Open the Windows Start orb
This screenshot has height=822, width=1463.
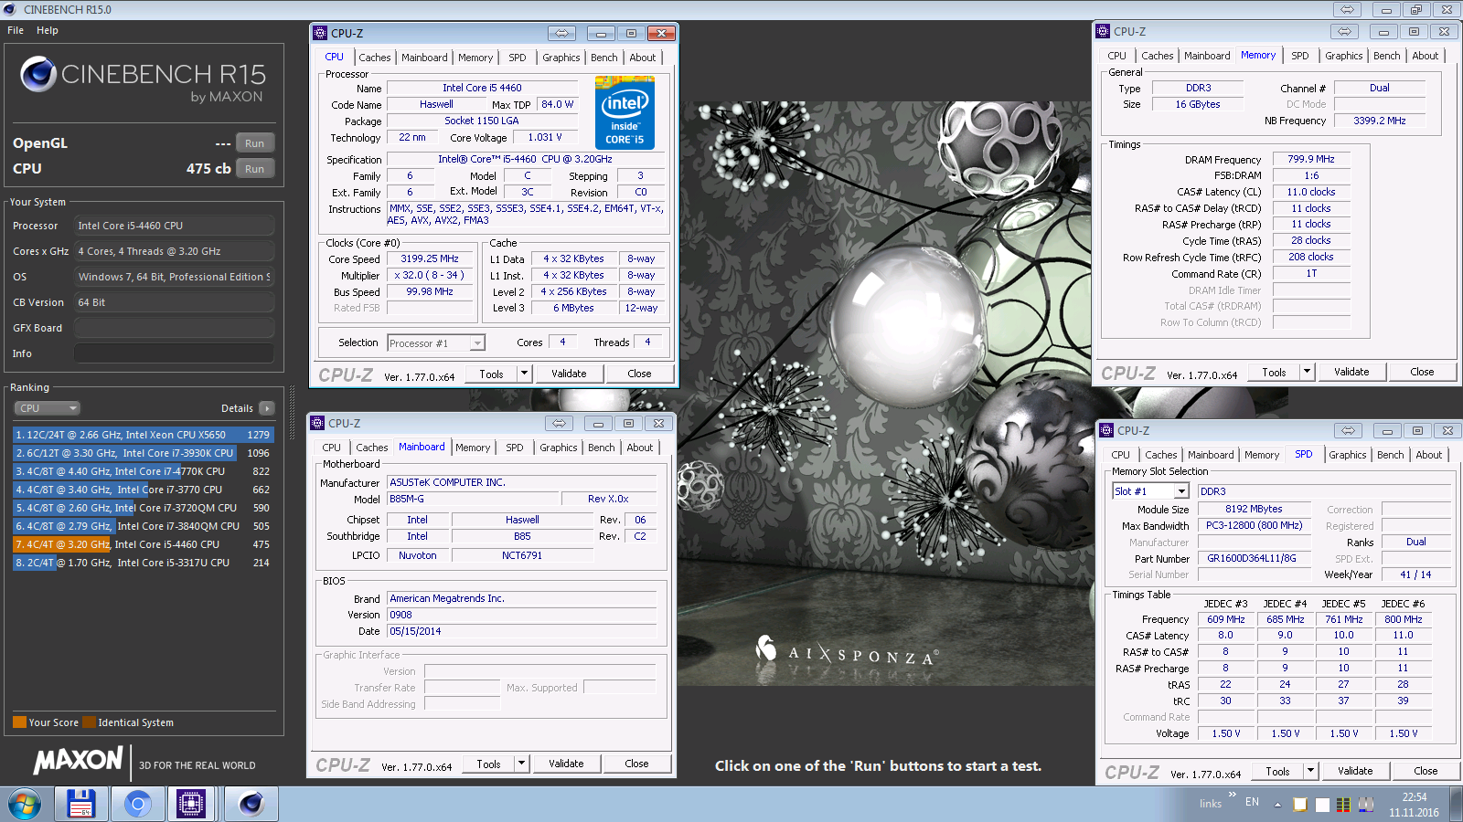point(25,805)
